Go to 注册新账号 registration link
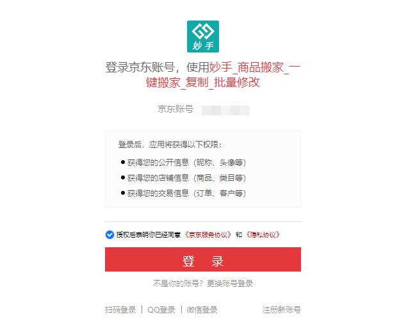This screenshot has height=335, width=415. [x=281, y=310]
